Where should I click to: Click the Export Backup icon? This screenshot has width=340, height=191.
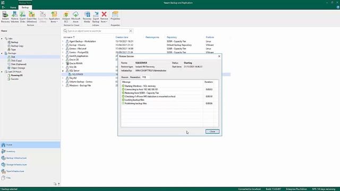96,17
